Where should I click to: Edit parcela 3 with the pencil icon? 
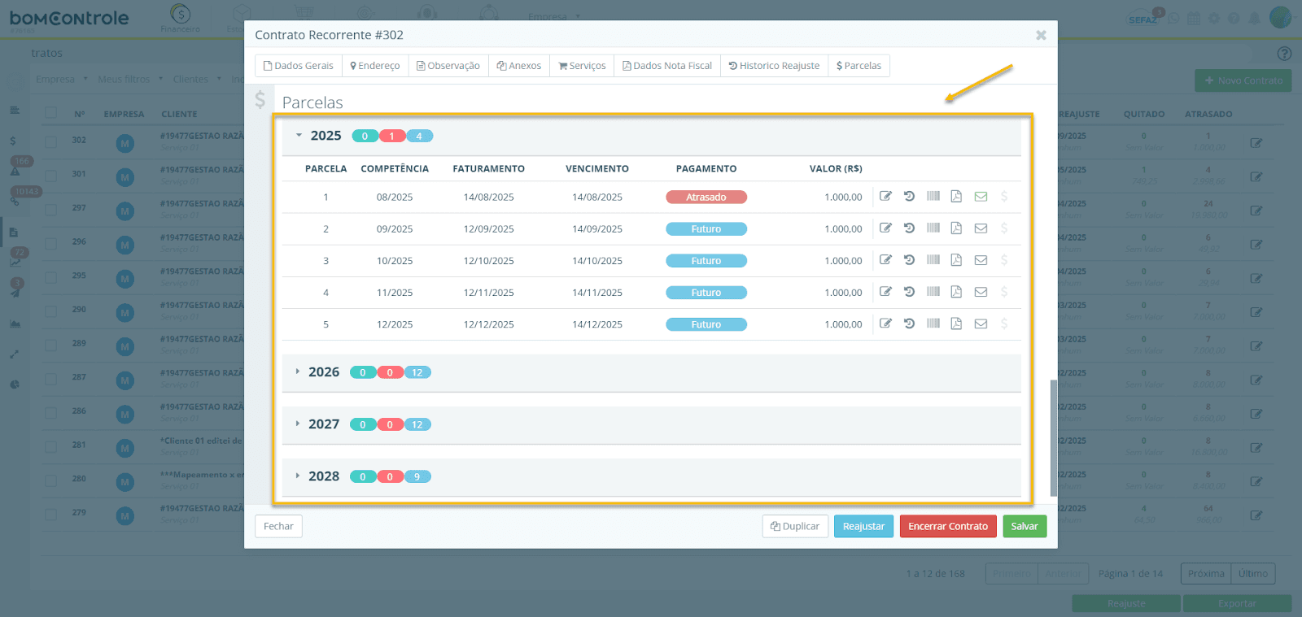(885, 259)
